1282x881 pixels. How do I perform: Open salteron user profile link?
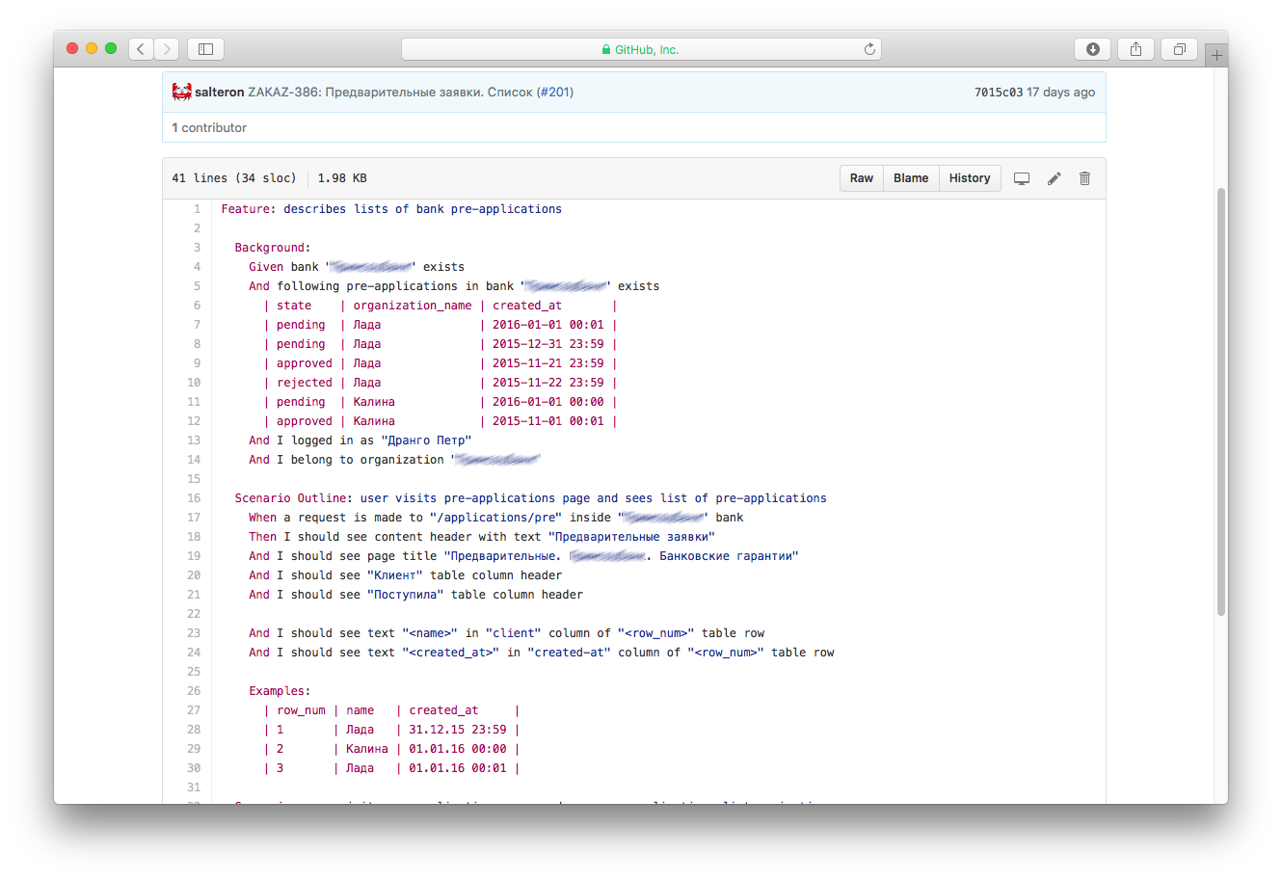pyautogui.click(x=219, y=93)
